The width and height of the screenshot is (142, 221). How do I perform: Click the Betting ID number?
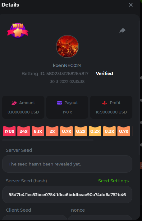click(x=67, y=74)
